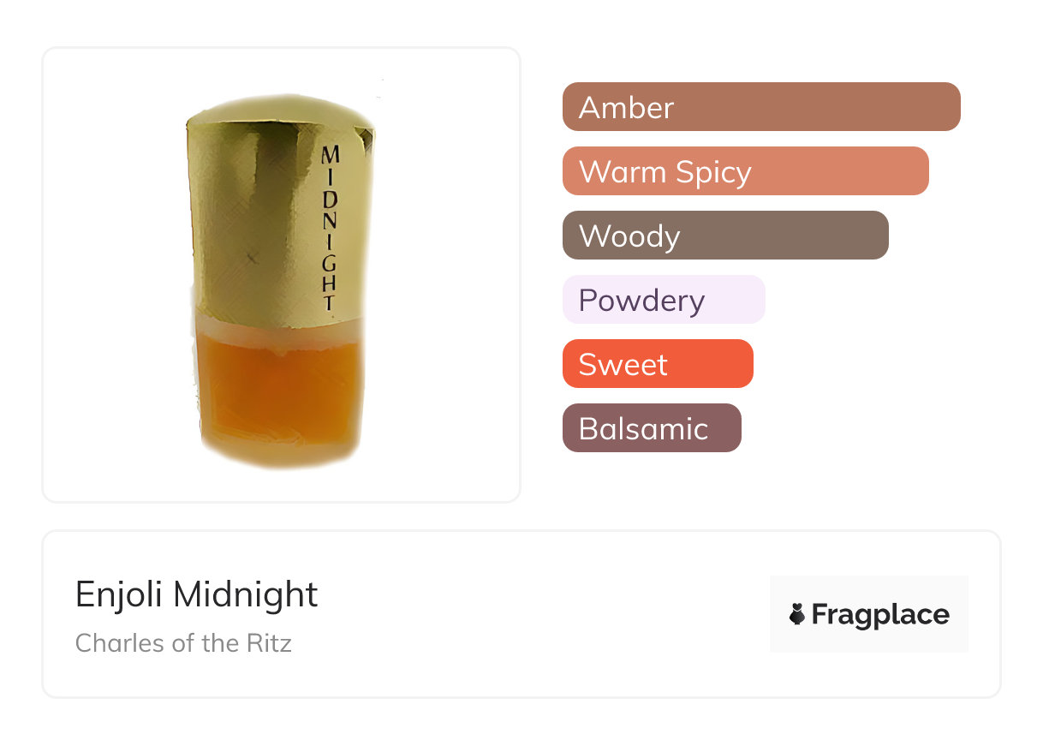Click the 'Sweet' text label
Screen dimensions: 1043x740
coord(623,365)
